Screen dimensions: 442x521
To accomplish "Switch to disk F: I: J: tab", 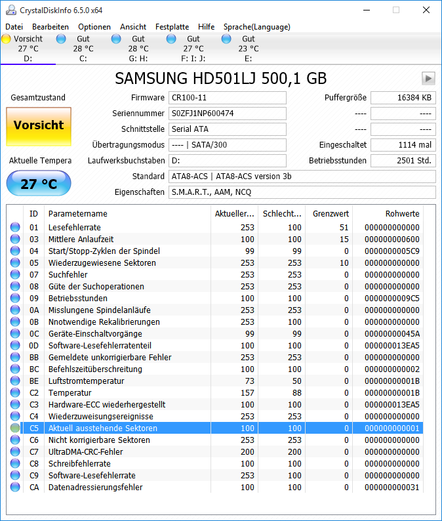I will (193, 49).
